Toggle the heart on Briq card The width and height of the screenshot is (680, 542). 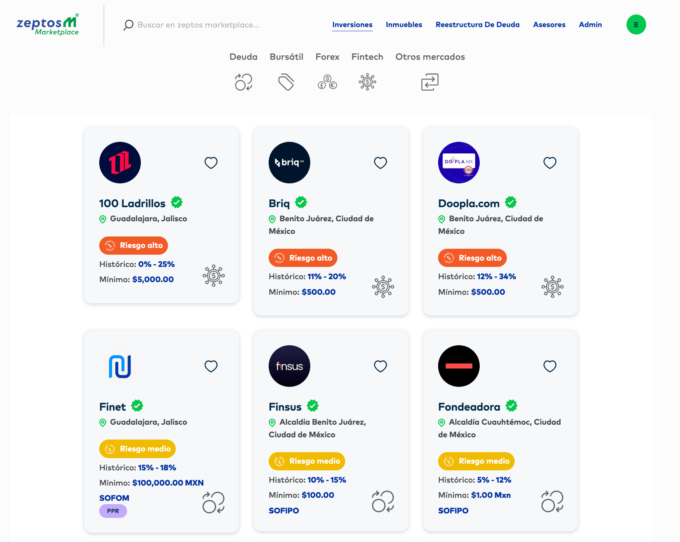(x=380, y=163)
